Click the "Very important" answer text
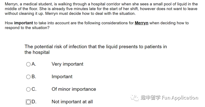Screen dimensions: 205x107 coord(67,64)
